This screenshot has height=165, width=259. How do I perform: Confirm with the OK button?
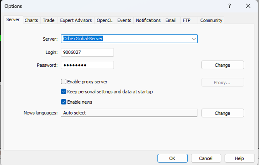click(x=172, y=158)
